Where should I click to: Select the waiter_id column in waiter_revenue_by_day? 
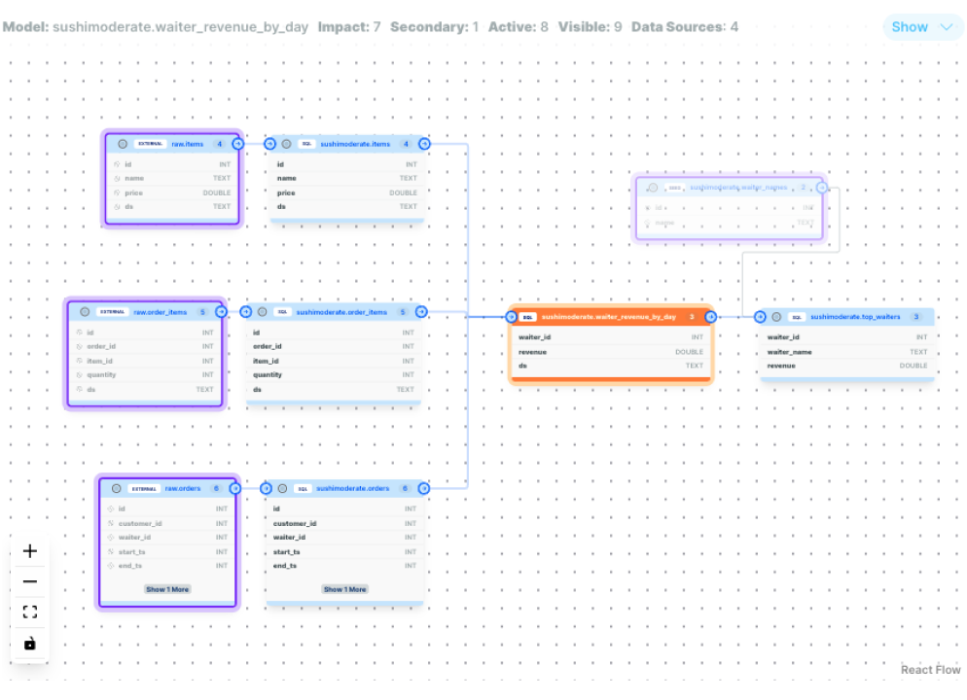click(611, 337)
